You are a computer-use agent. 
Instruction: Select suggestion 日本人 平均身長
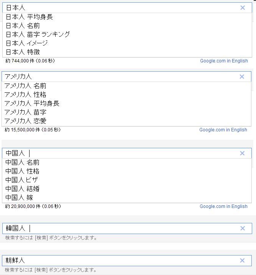point(29,17)
